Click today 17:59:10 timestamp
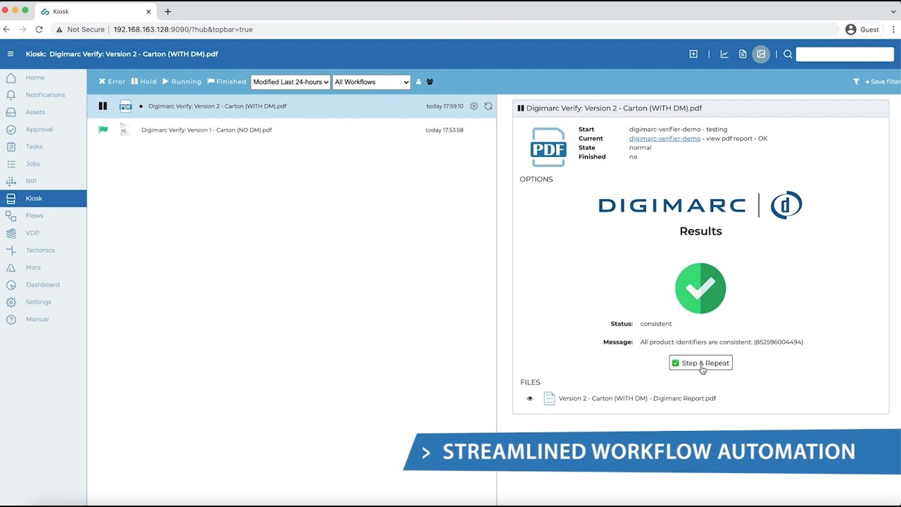 click(445, 106)
